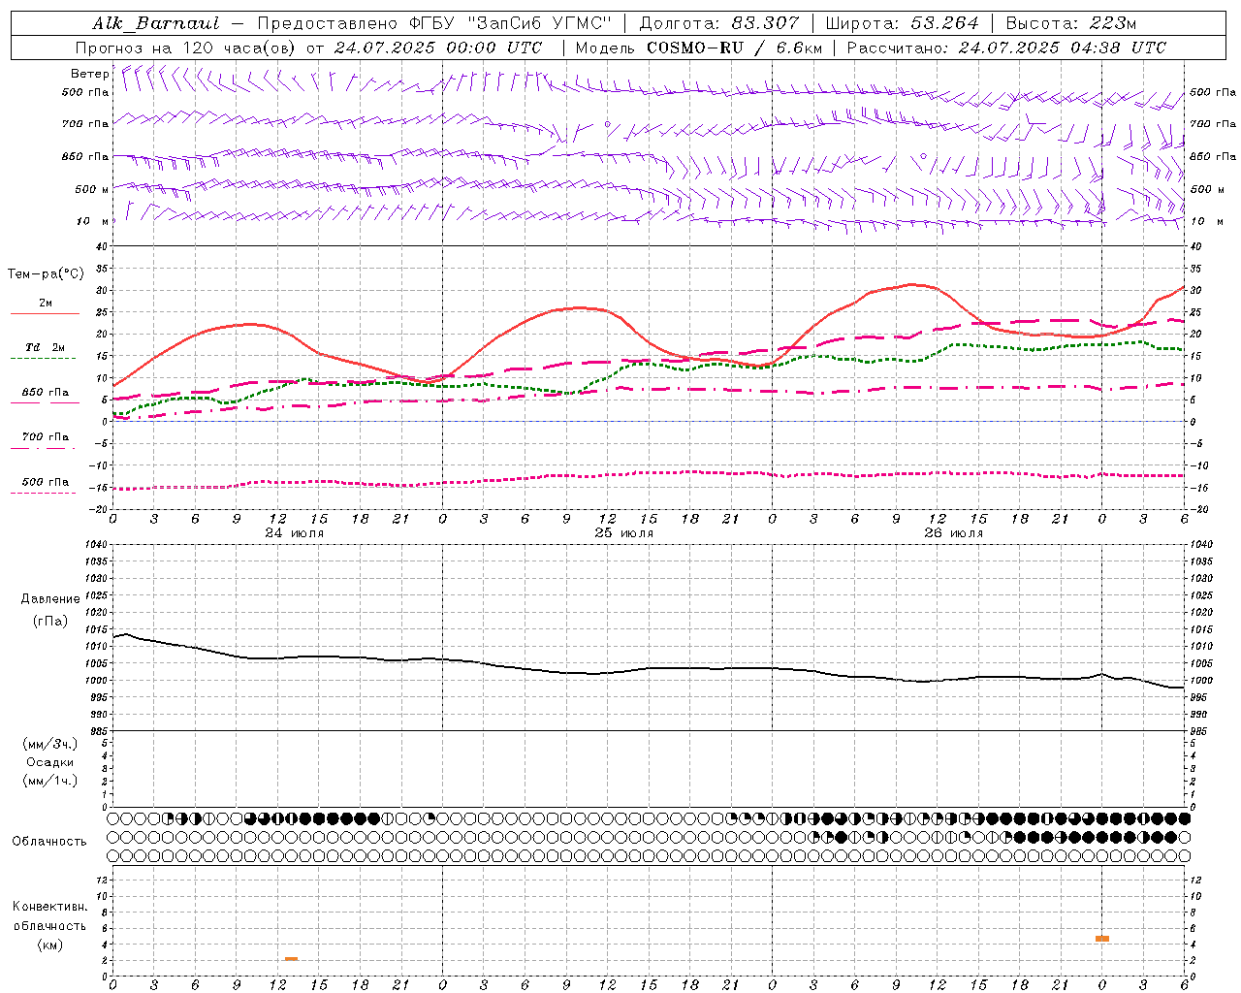1241x993 pixels.
Task: Click the Ветер wind panel label
Action: 89,74
